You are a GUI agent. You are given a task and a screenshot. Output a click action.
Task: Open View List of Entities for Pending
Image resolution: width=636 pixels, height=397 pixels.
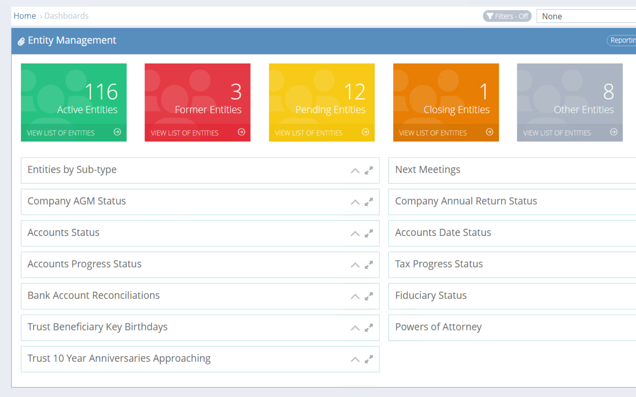click(309, 133)
